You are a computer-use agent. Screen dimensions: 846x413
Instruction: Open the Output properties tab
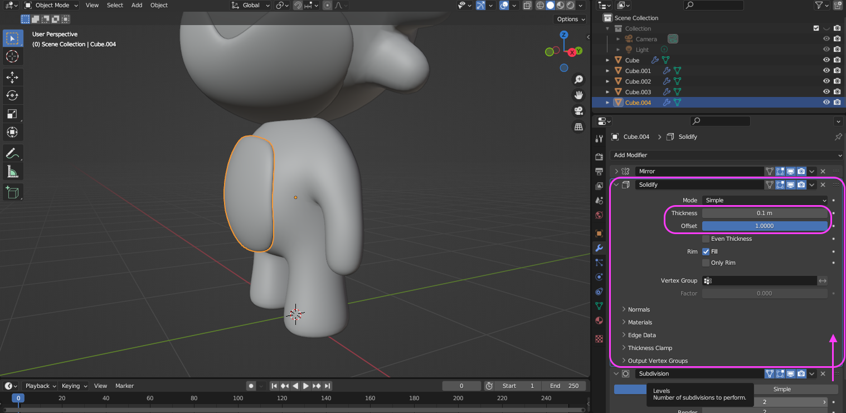click(599, 171)
